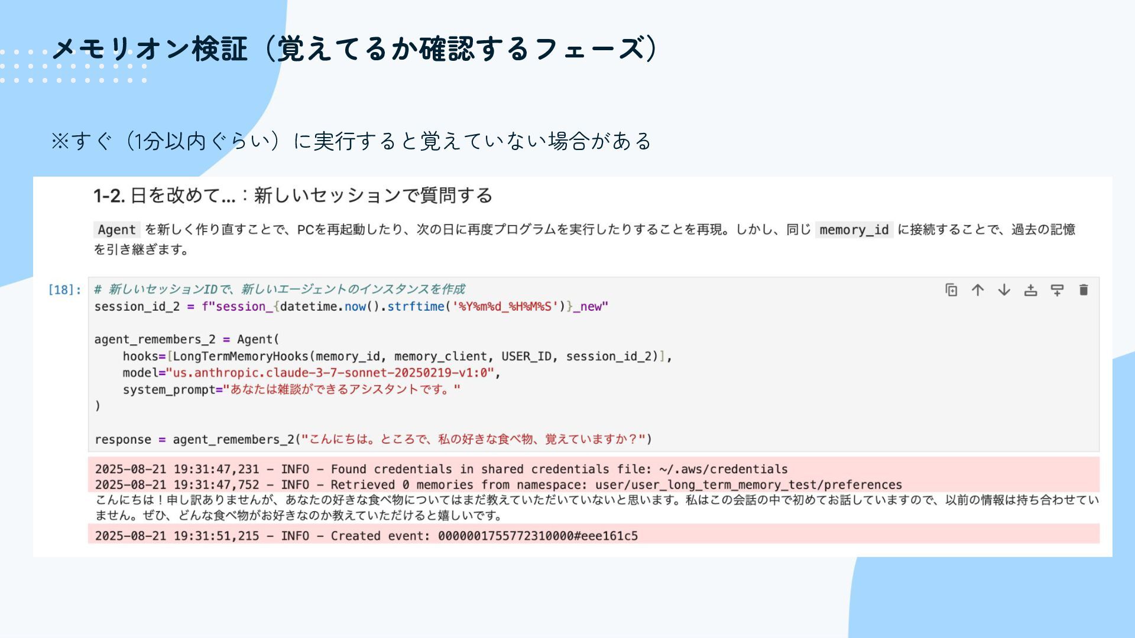The height and width of the screenshot is (638, 1135).
Task: Click the 'Created event' log output line
Action: (x=366, y=536)
